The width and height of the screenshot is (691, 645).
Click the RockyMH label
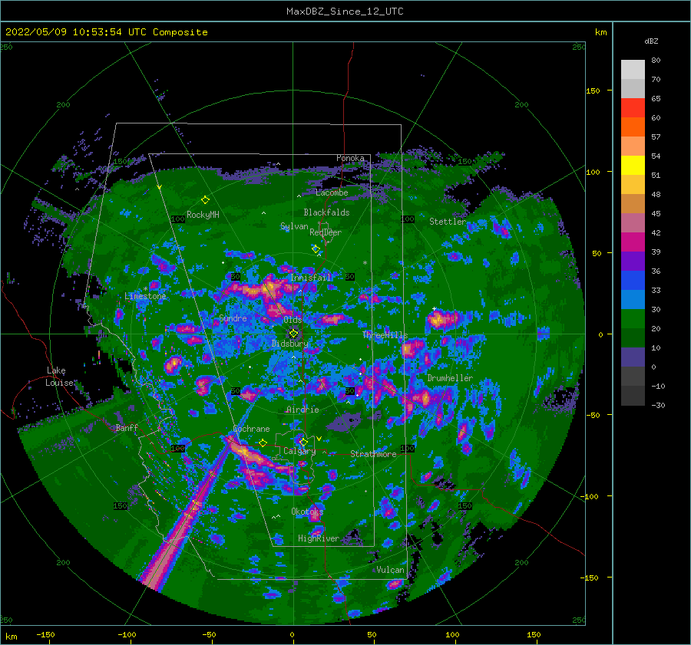pos(203,215)
